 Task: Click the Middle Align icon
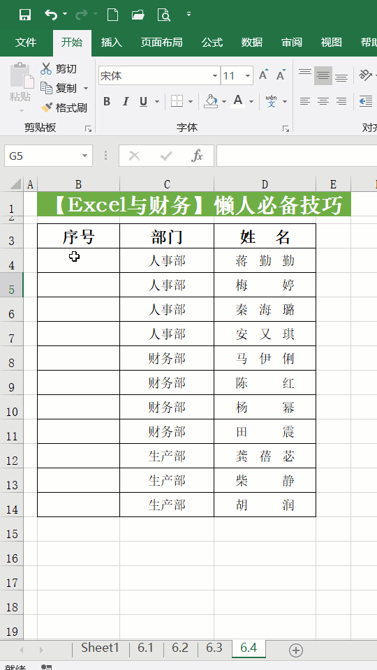[x=323, y=75]
